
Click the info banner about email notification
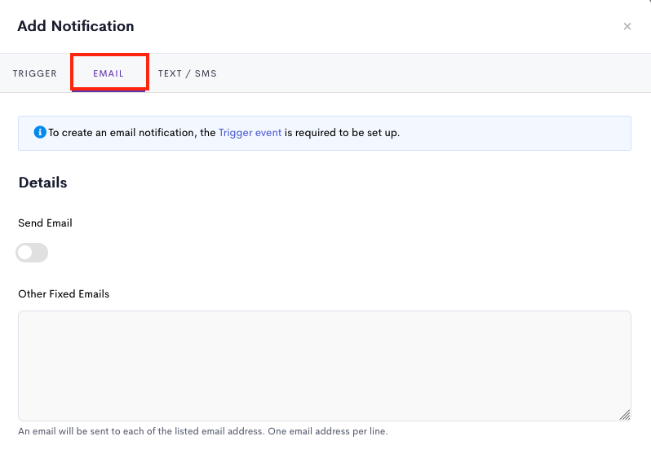click(x=325, y=133)
